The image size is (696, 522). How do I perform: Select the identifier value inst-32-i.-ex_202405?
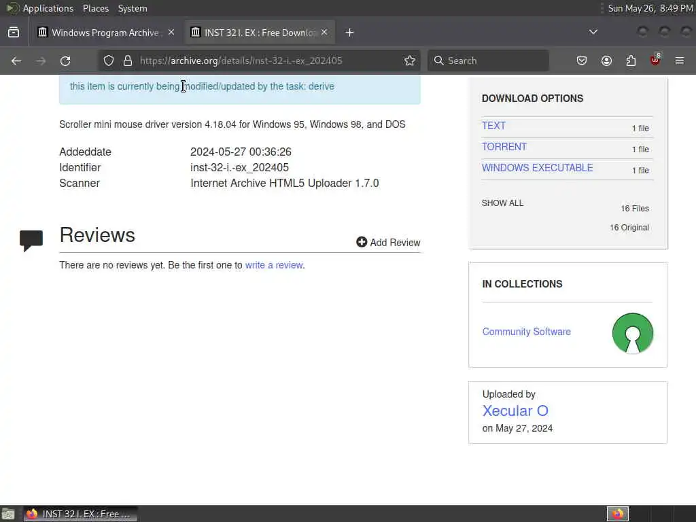(240, 168)
